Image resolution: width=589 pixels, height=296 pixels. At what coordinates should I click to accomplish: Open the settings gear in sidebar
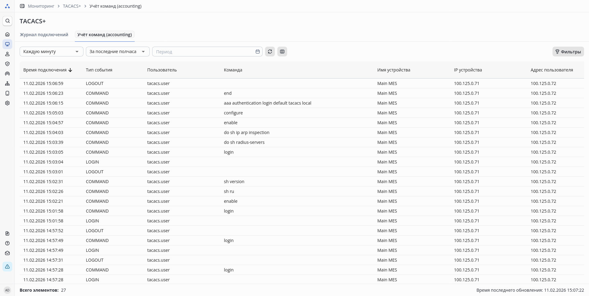[7, 103]
